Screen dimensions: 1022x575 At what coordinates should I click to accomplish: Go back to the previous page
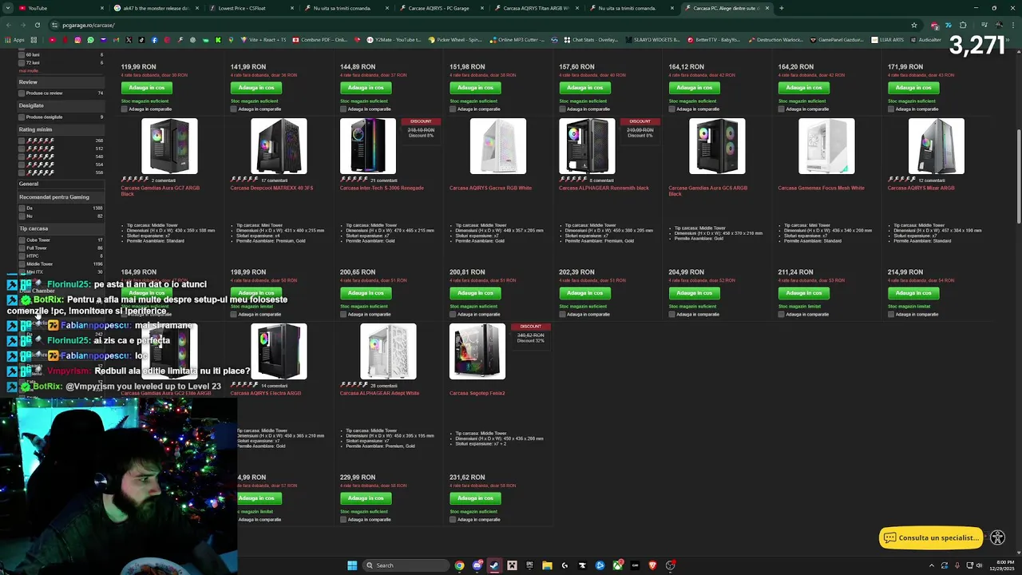click(x=10, y=25)
